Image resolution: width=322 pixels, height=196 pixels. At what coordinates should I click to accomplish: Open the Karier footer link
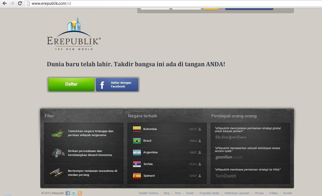(x=190, y=193)
